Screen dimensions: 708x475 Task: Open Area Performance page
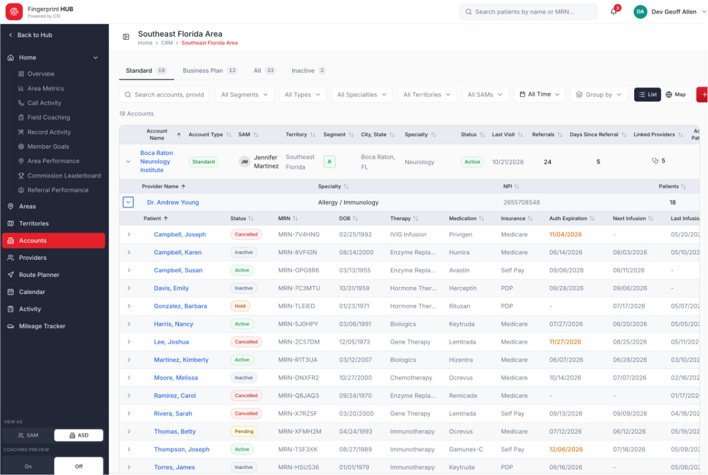coord(55,161)
